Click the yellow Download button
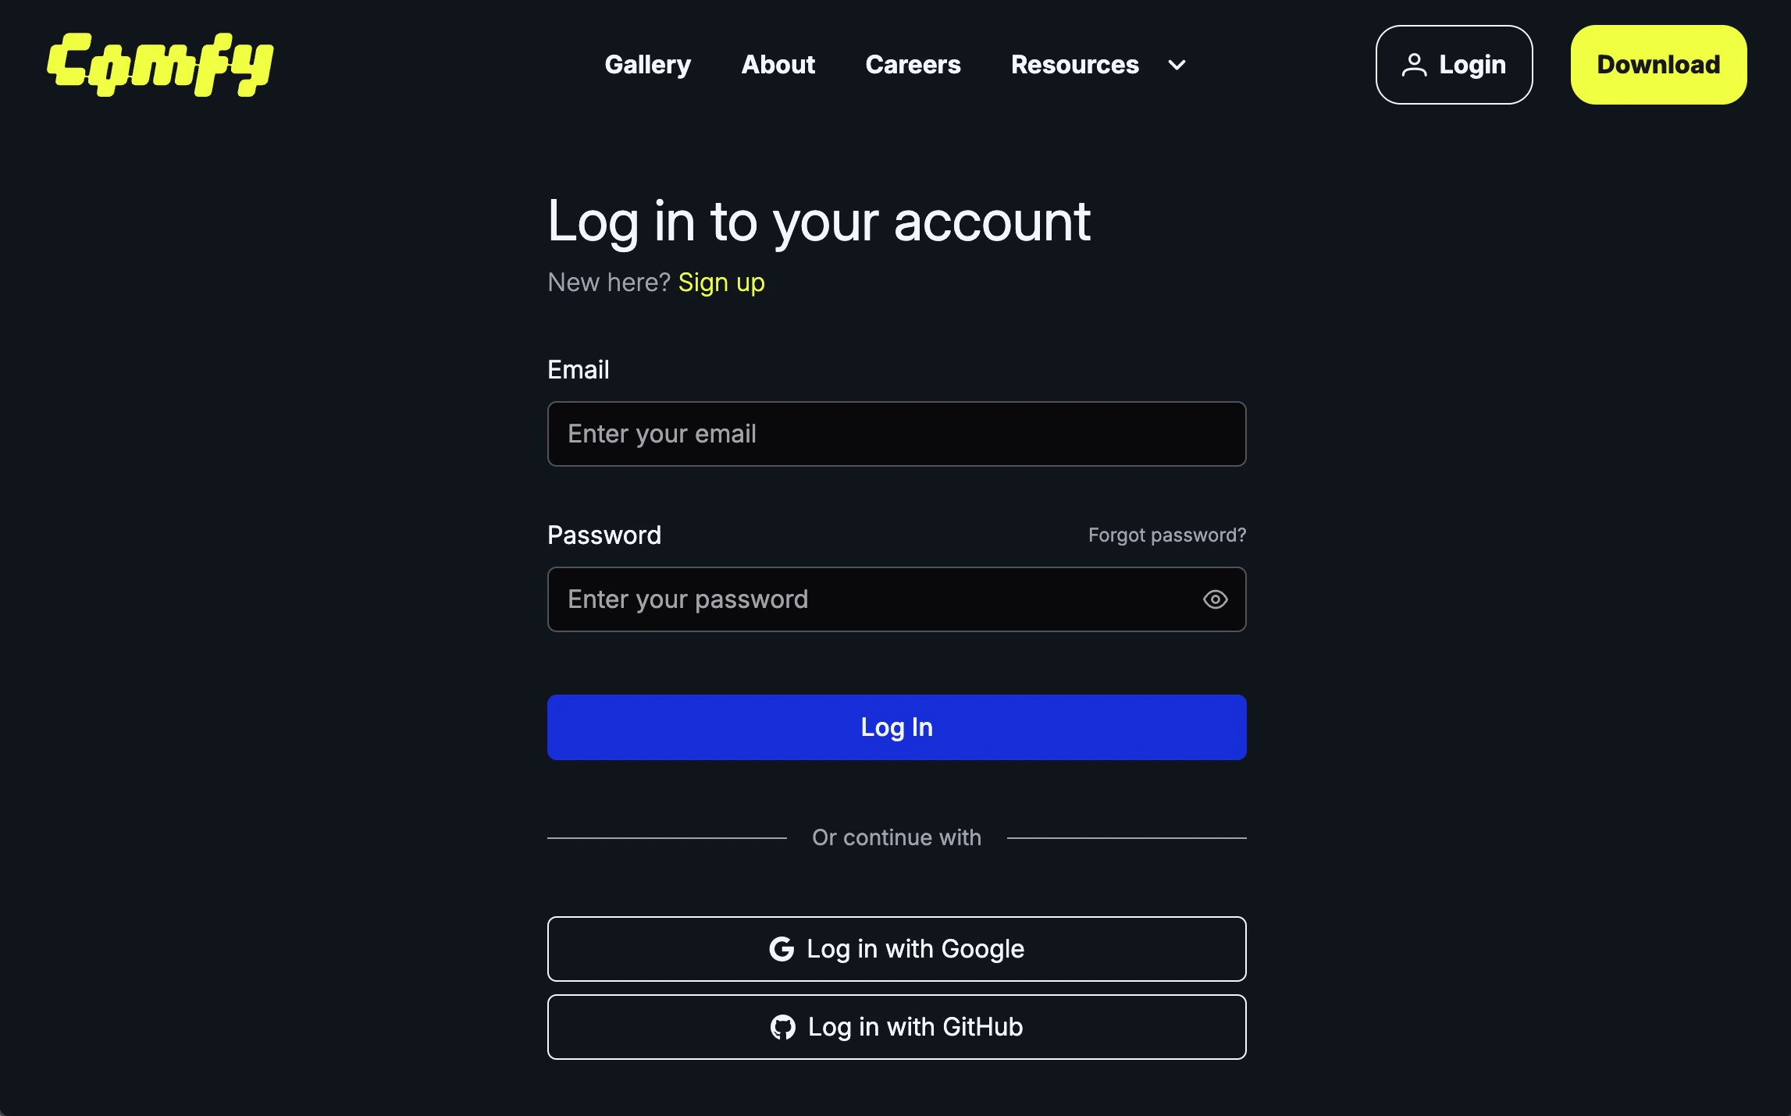Viewport: 1791px width, 1116px height. (1657, 65)
